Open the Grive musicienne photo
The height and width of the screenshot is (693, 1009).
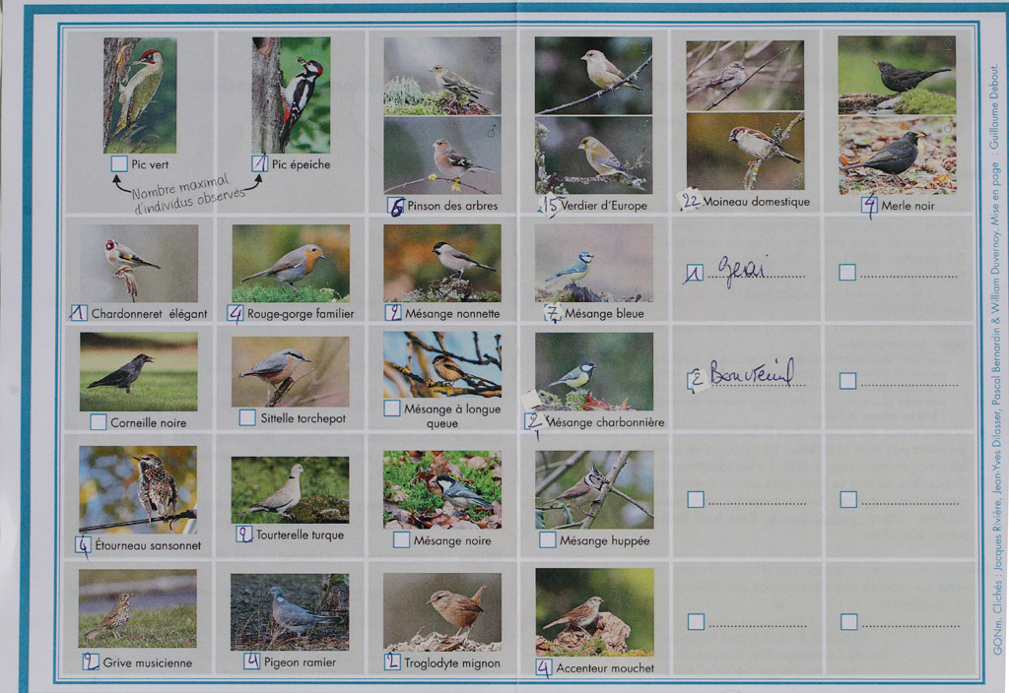click(138, 608)
